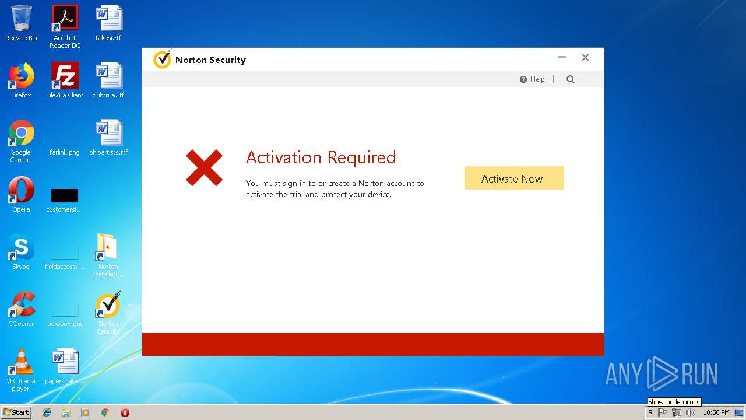Select ohioartists.rtf desktop file
The image size is (746, 420).
pos(108,138)
